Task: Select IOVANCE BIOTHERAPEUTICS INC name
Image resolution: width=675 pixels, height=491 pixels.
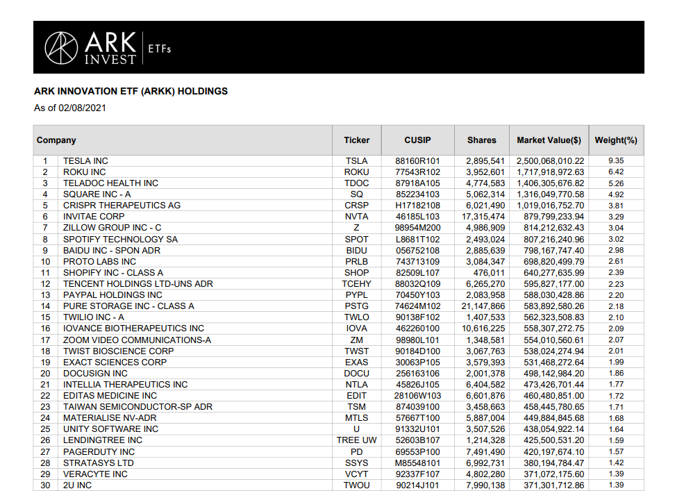Action: (x=133, y=328)
